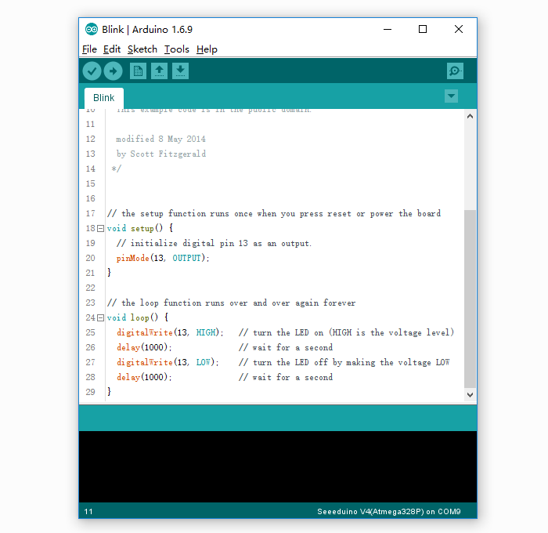The width and height of the screenshot is (548, 533).
Task: Click 'OUTPUT' constant on line 20
Action: tap(186, 259)
